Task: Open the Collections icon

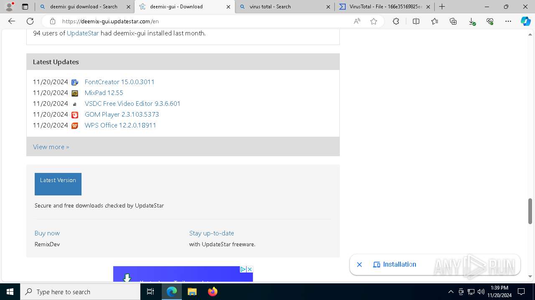Action: (x=453, y=21)
